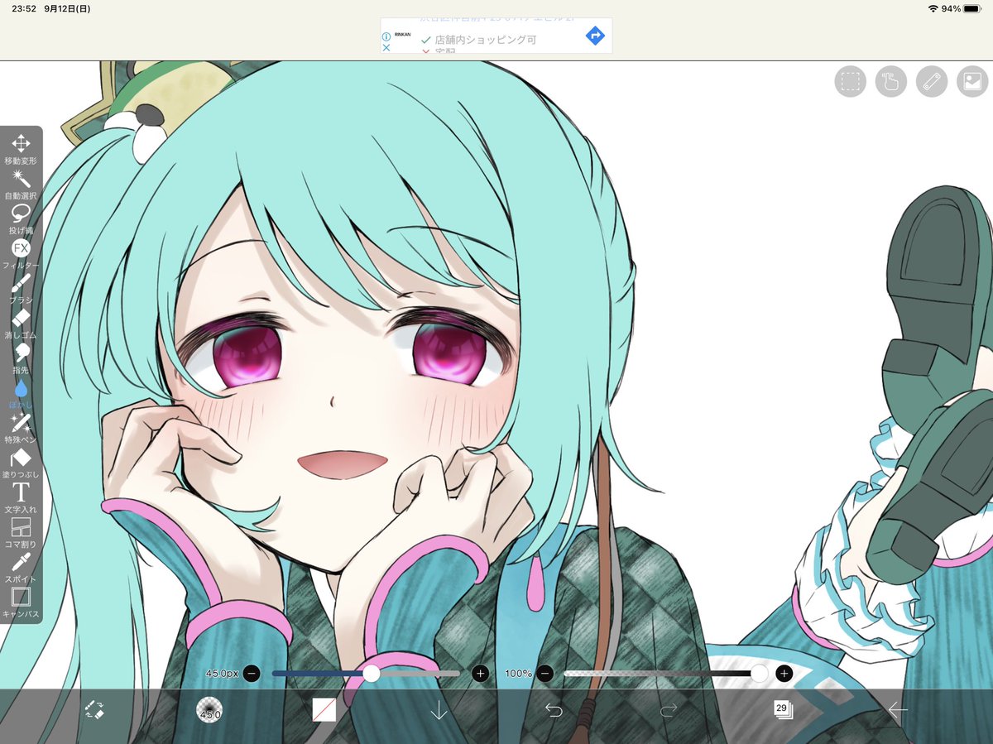
Task: Select the コマ割り frame divider tool
Action: coord(21,533)
